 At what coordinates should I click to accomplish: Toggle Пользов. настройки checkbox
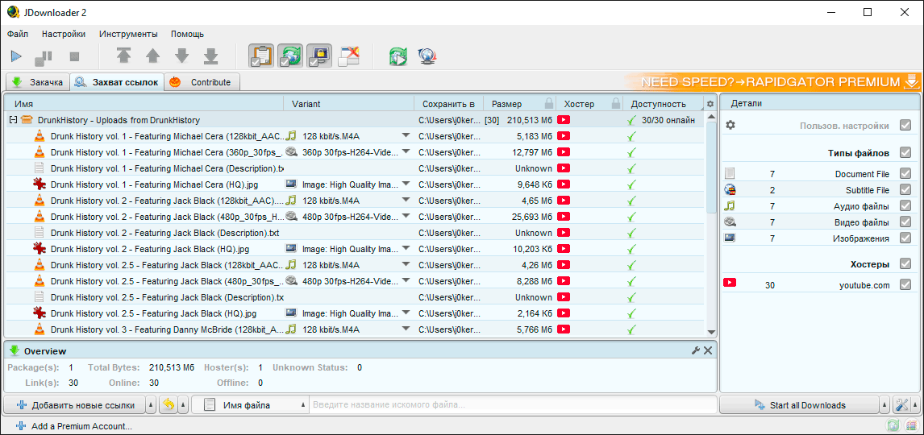click(905, 126)
